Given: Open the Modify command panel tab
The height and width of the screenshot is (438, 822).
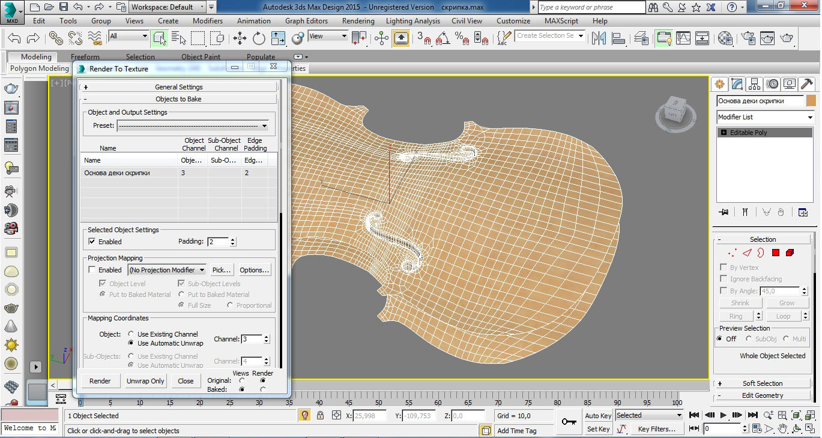Looking at the screenshot, I should (737, 84).
